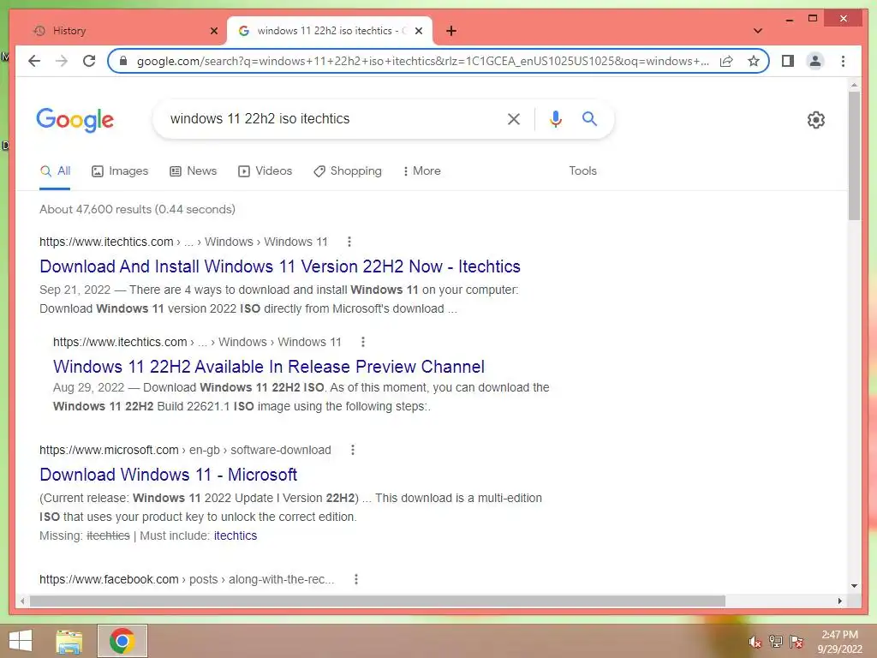
Task: Open the Windows Start button
Action: point(21,641)
